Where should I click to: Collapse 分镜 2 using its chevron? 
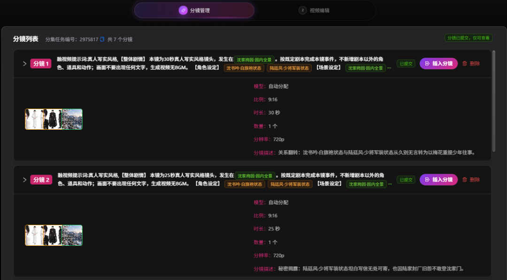tap(24, 180)
